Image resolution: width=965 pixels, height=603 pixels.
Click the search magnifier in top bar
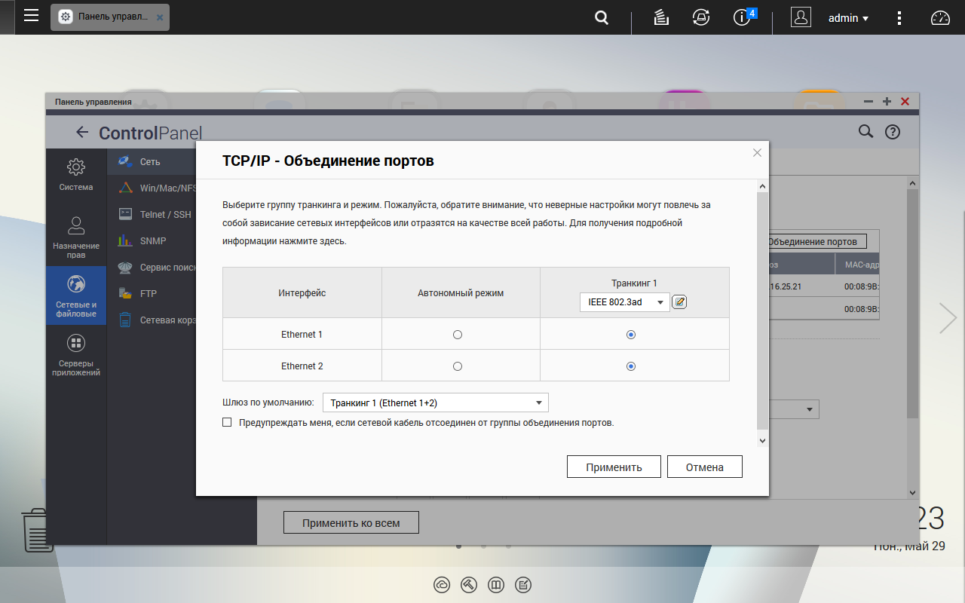pos(602,17)
